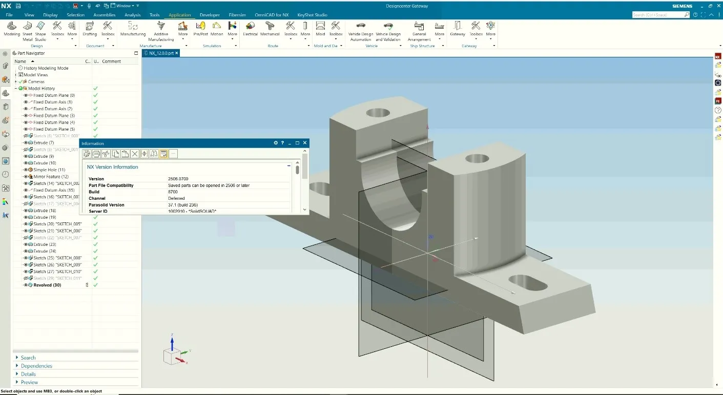723x395 pixels.
Task: Click the Delete X icon in Information toolbar
Action: [x=135, y=154]
